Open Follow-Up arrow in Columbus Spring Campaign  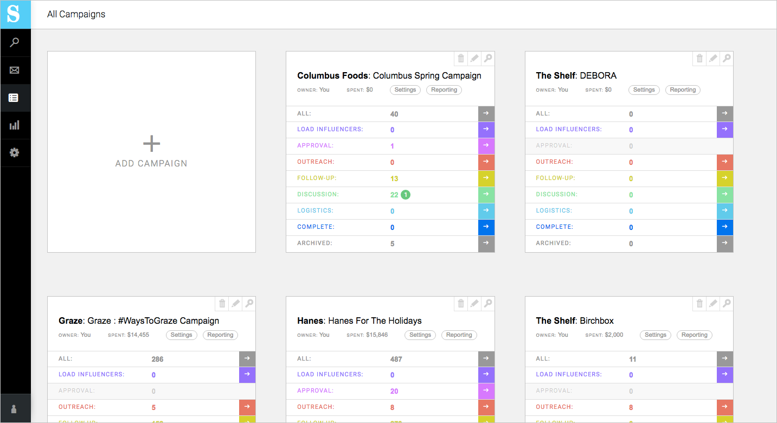click(x=486, y=178)
